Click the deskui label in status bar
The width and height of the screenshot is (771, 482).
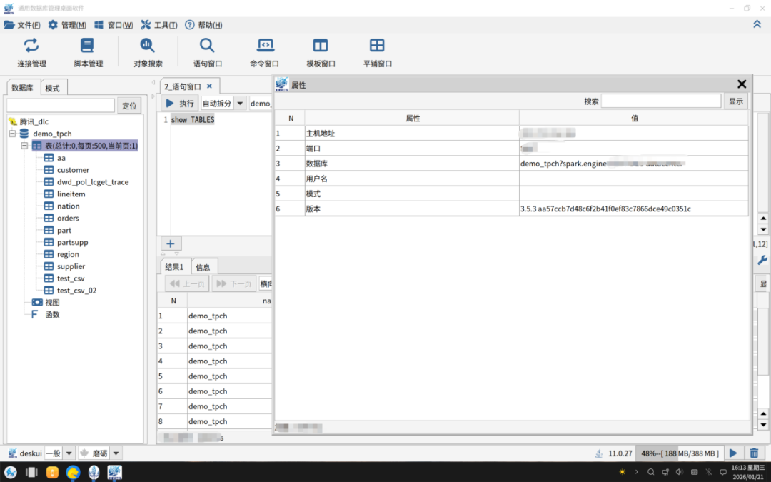pos(31,453)
